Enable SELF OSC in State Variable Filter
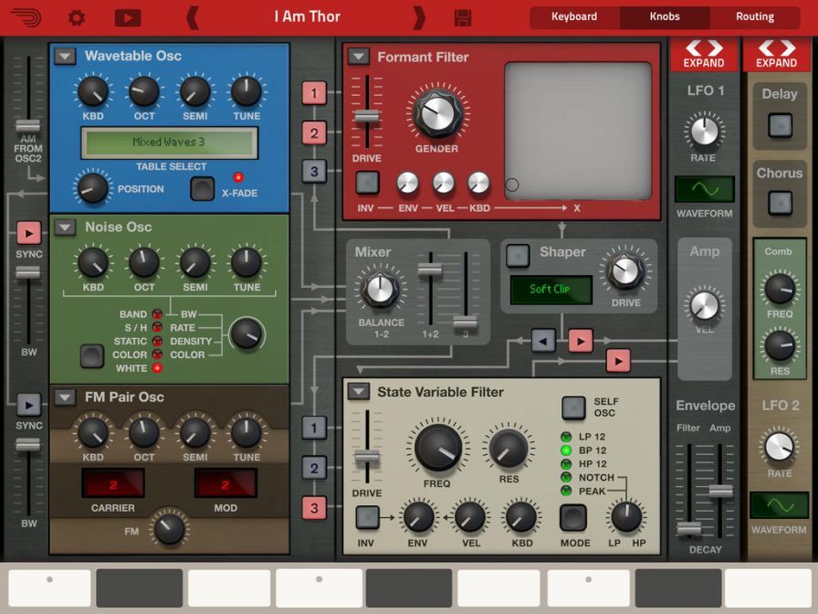The image size is (818, 614). 573,408
